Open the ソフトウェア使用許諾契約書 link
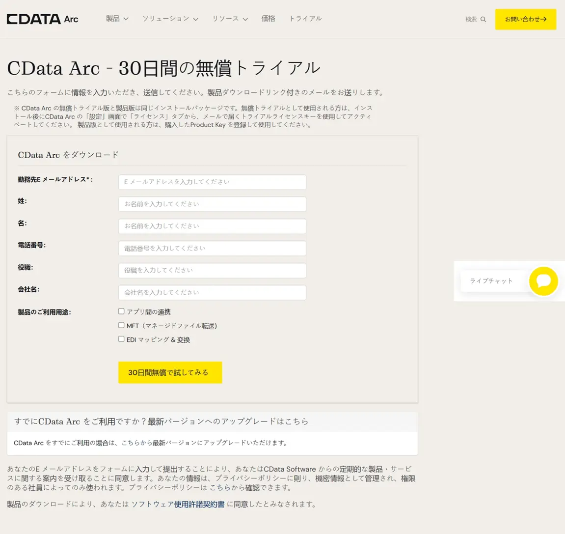Screen dimensions: 565x534 (178, 504)
